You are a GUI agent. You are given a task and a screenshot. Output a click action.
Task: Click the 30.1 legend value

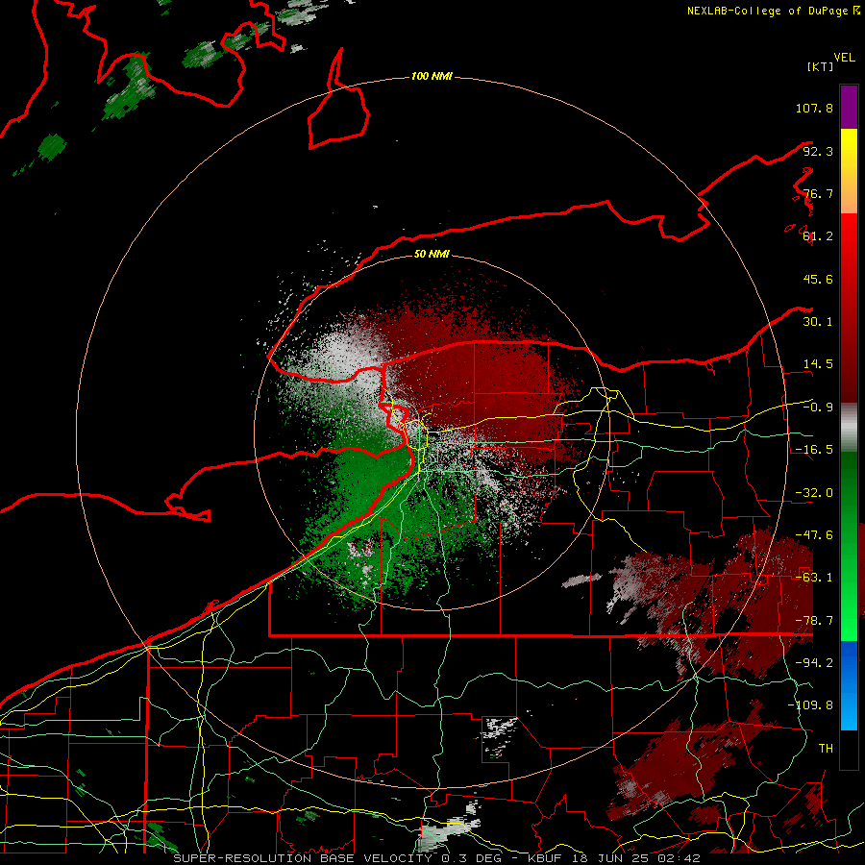click(x=818, y=322)
